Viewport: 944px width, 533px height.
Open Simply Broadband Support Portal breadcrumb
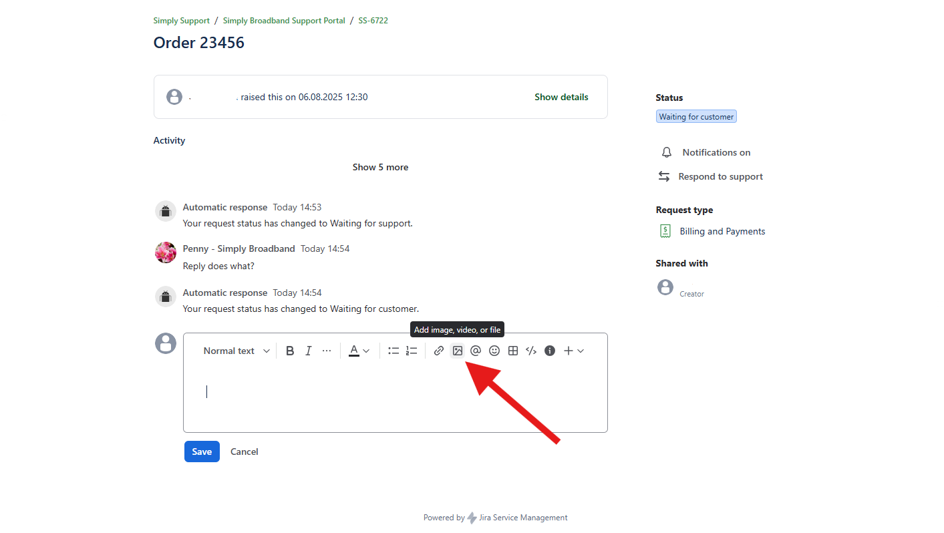click(284, 21)
